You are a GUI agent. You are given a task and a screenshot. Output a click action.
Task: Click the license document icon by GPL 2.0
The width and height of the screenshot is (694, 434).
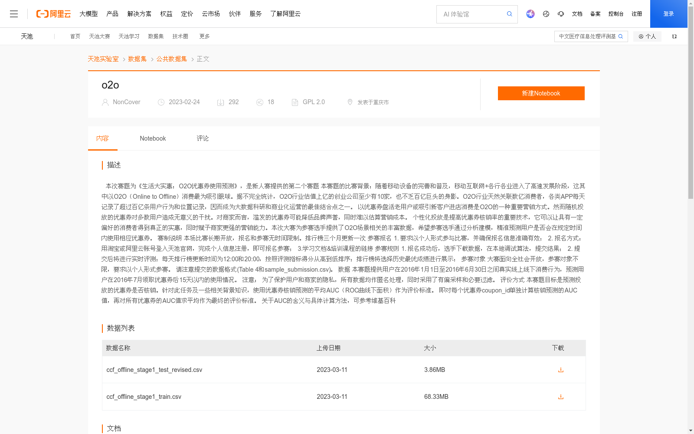click(295, 102)
